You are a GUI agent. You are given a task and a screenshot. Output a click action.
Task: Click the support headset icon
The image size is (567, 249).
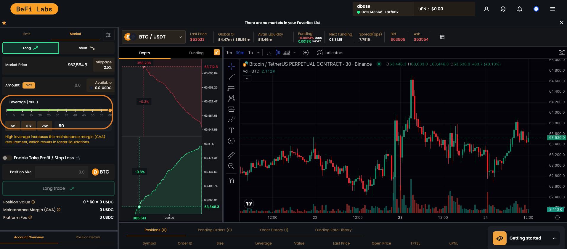[x=503, y=9]
